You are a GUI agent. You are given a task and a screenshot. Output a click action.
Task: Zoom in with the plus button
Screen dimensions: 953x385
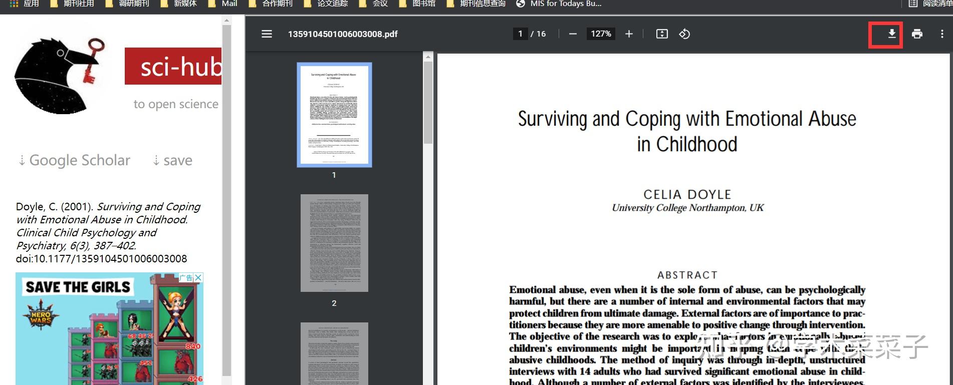(x=629, y=34)
